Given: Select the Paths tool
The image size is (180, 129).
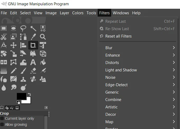Looking at the screenshot, I should (x=23, y=37).
